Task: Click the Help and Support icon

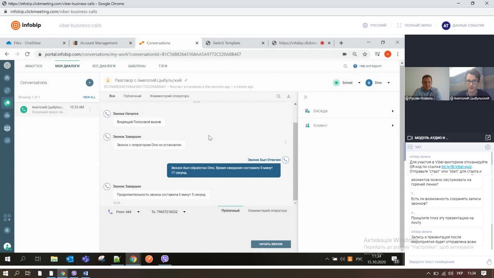Action: point(355,66)
